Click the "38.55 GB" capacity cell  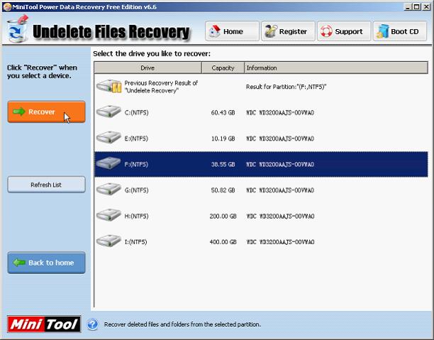point(223,164)
